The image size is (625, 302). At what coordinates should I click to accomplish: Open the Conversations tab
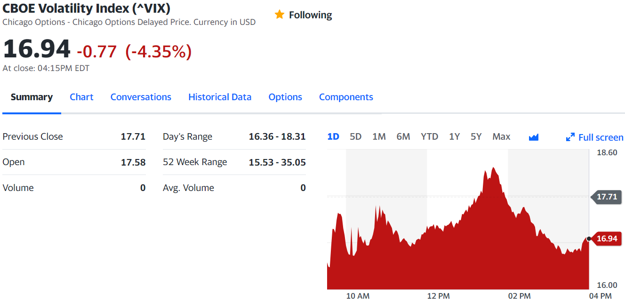tap(141, 97)
